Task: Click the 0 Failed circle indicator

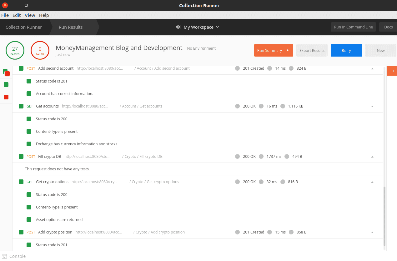Action: coord(40,50)
